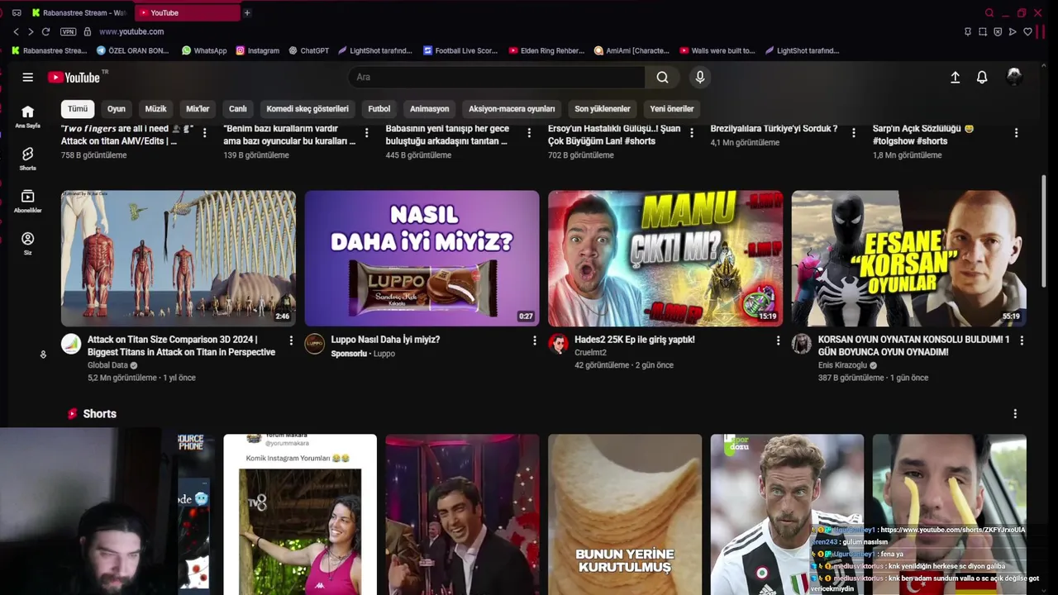Click the browser search tabs magnifier
This screenshot has height=595, width=1058.
pyautogui.click(x=989, y=12)
